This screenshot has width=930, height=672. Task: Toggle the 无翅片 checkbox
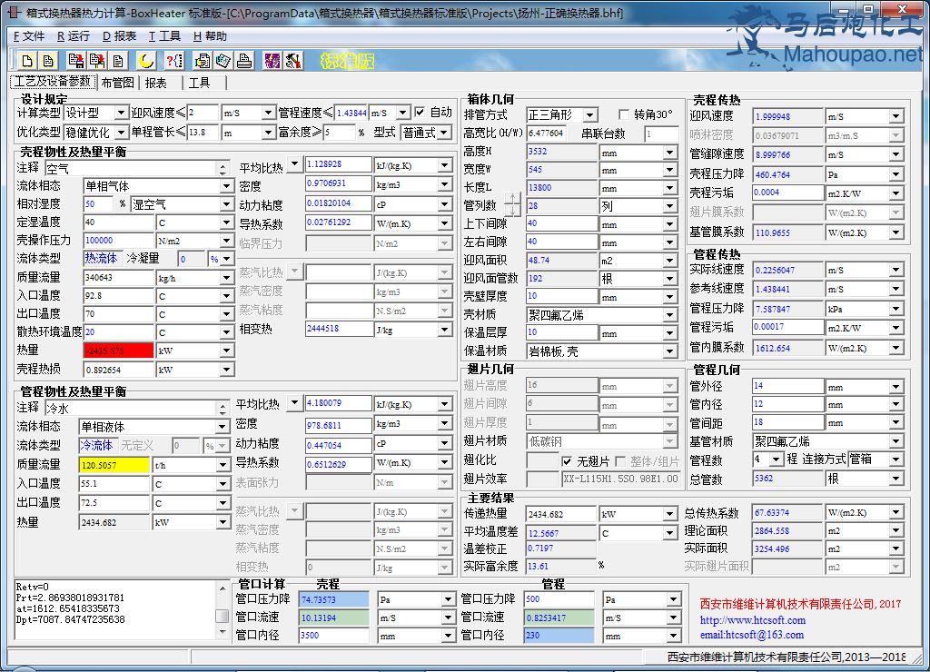pyautogui.click(x=567, y=460)
